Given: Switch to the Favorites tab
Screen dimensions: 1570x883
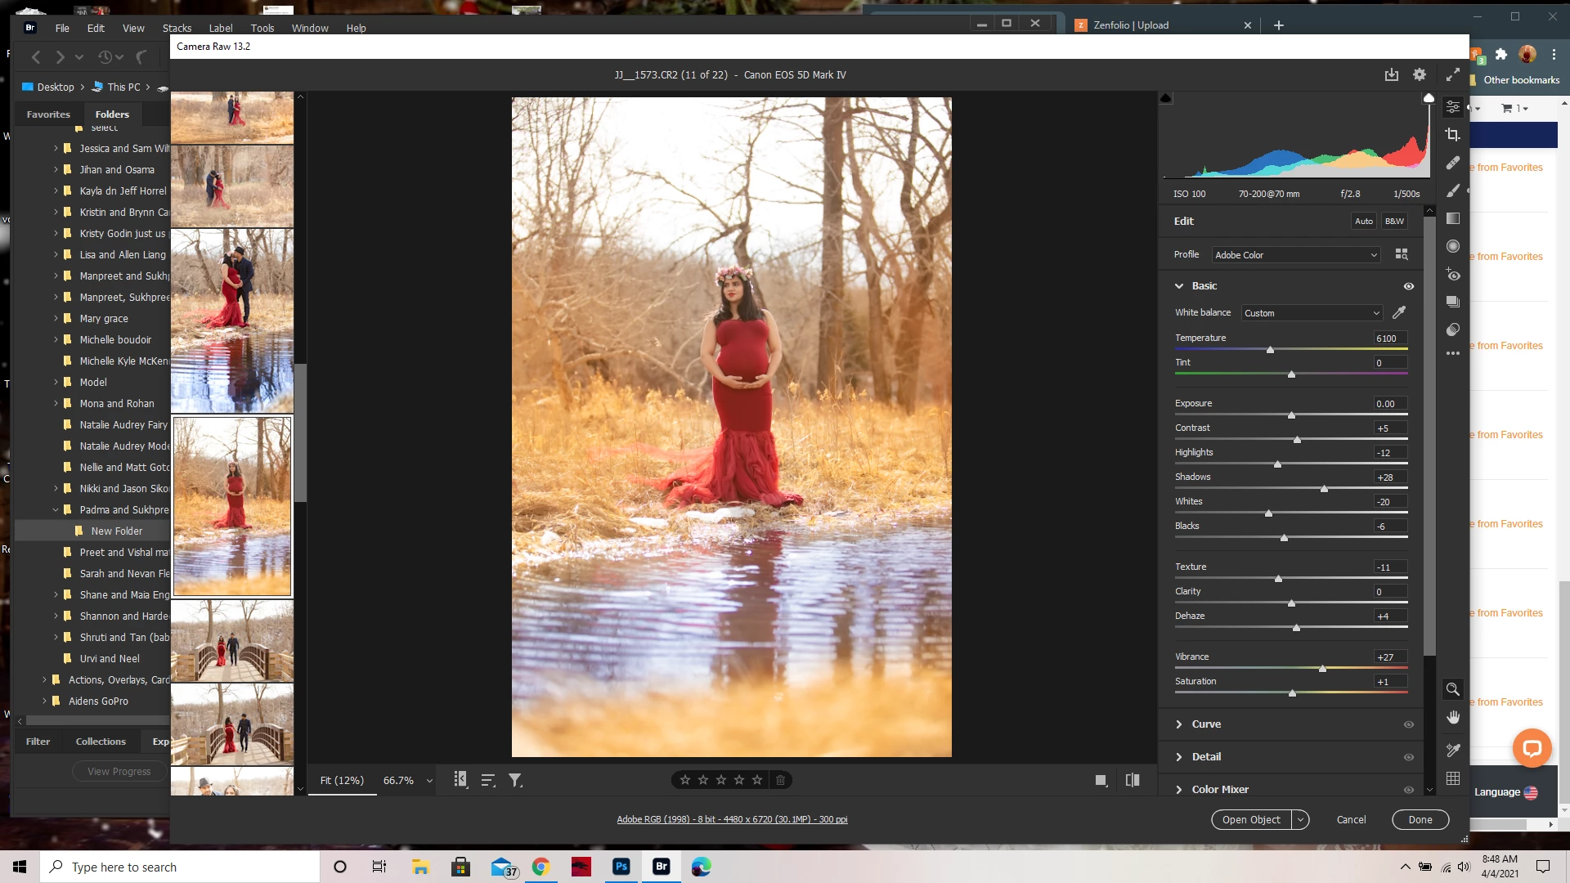Looking at the screenshot, I should (48, 114).
